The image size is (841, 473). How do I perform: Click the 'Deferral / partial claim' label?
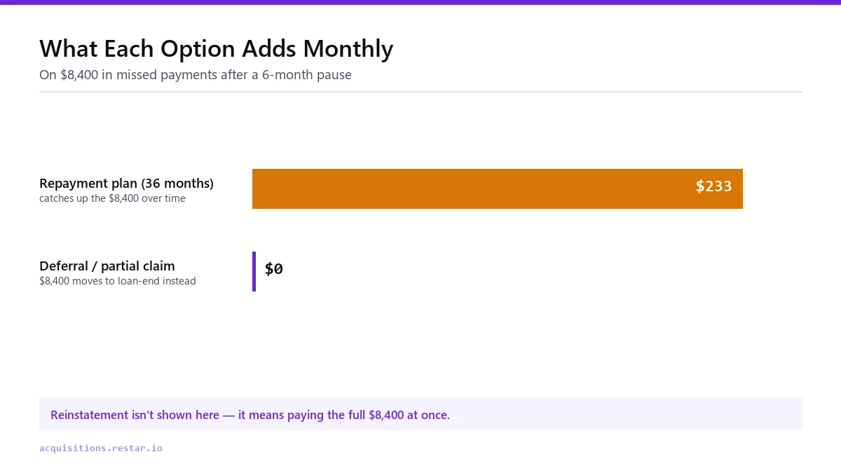point(107,266)
